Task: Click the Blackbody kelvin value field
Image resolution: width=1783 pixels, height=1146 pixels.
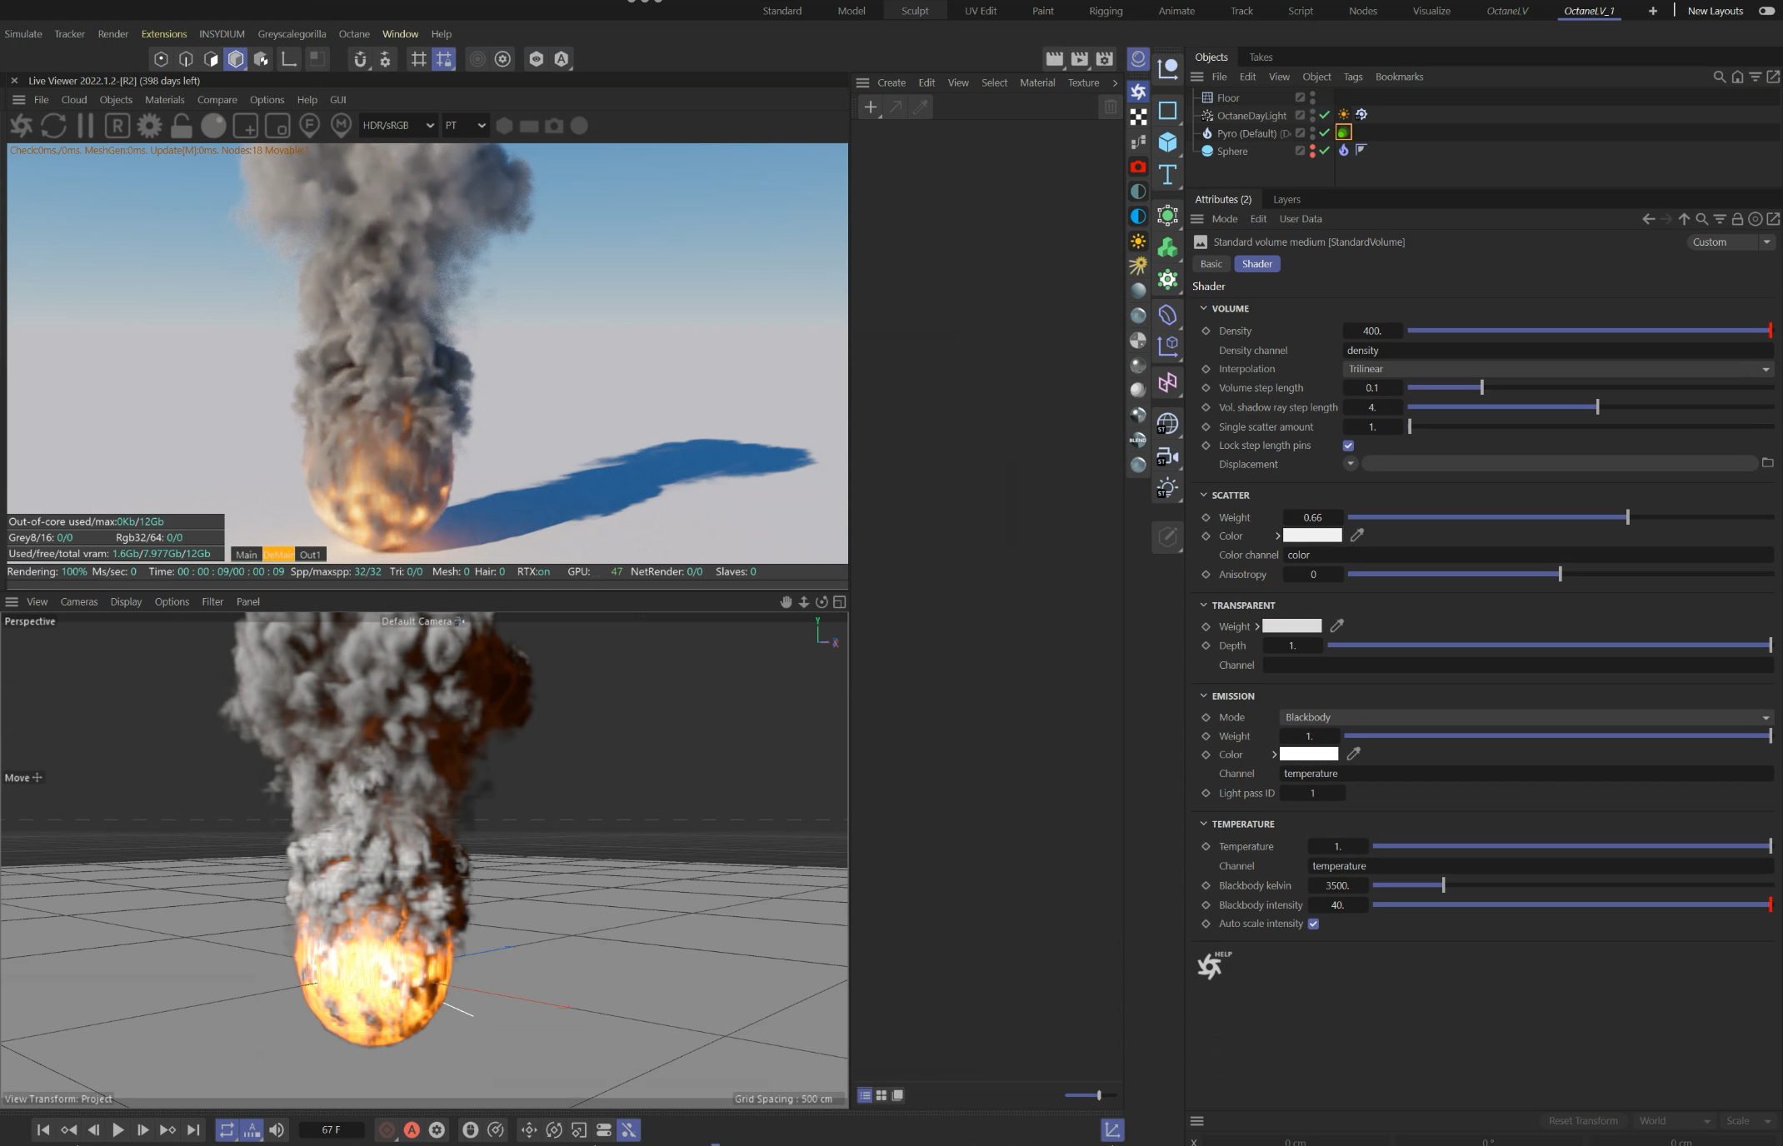Action: pos(1336,885)
